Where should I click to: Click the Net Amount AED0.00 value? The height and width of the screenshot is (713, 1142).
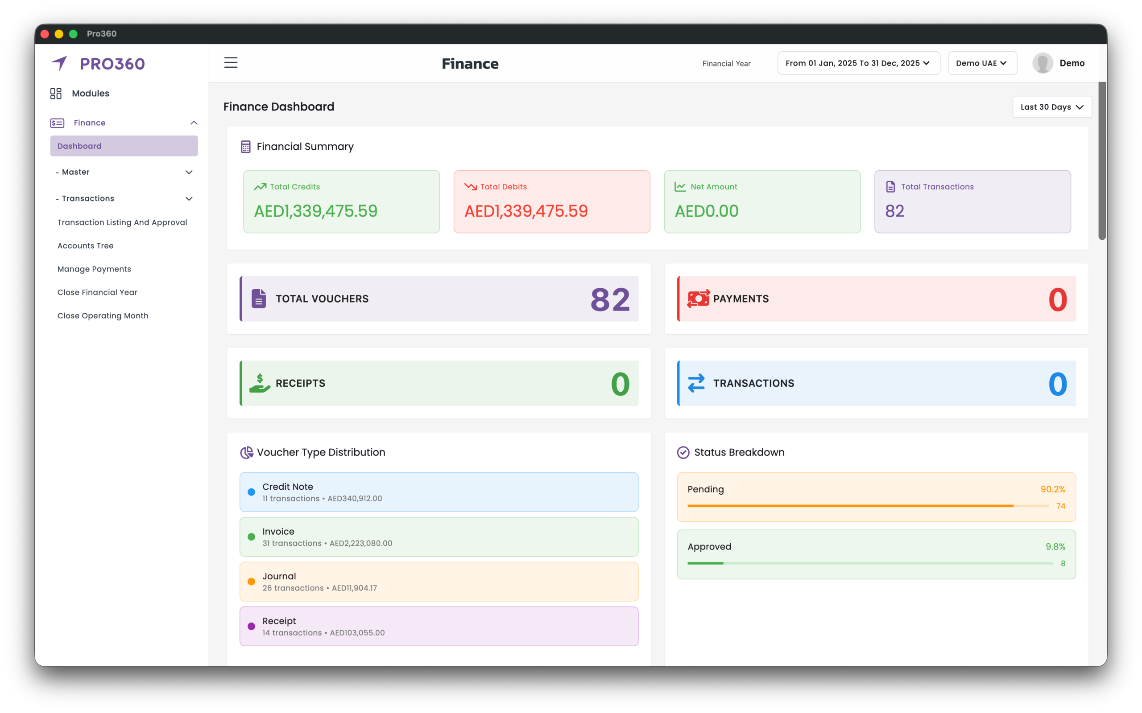point(707,211)
